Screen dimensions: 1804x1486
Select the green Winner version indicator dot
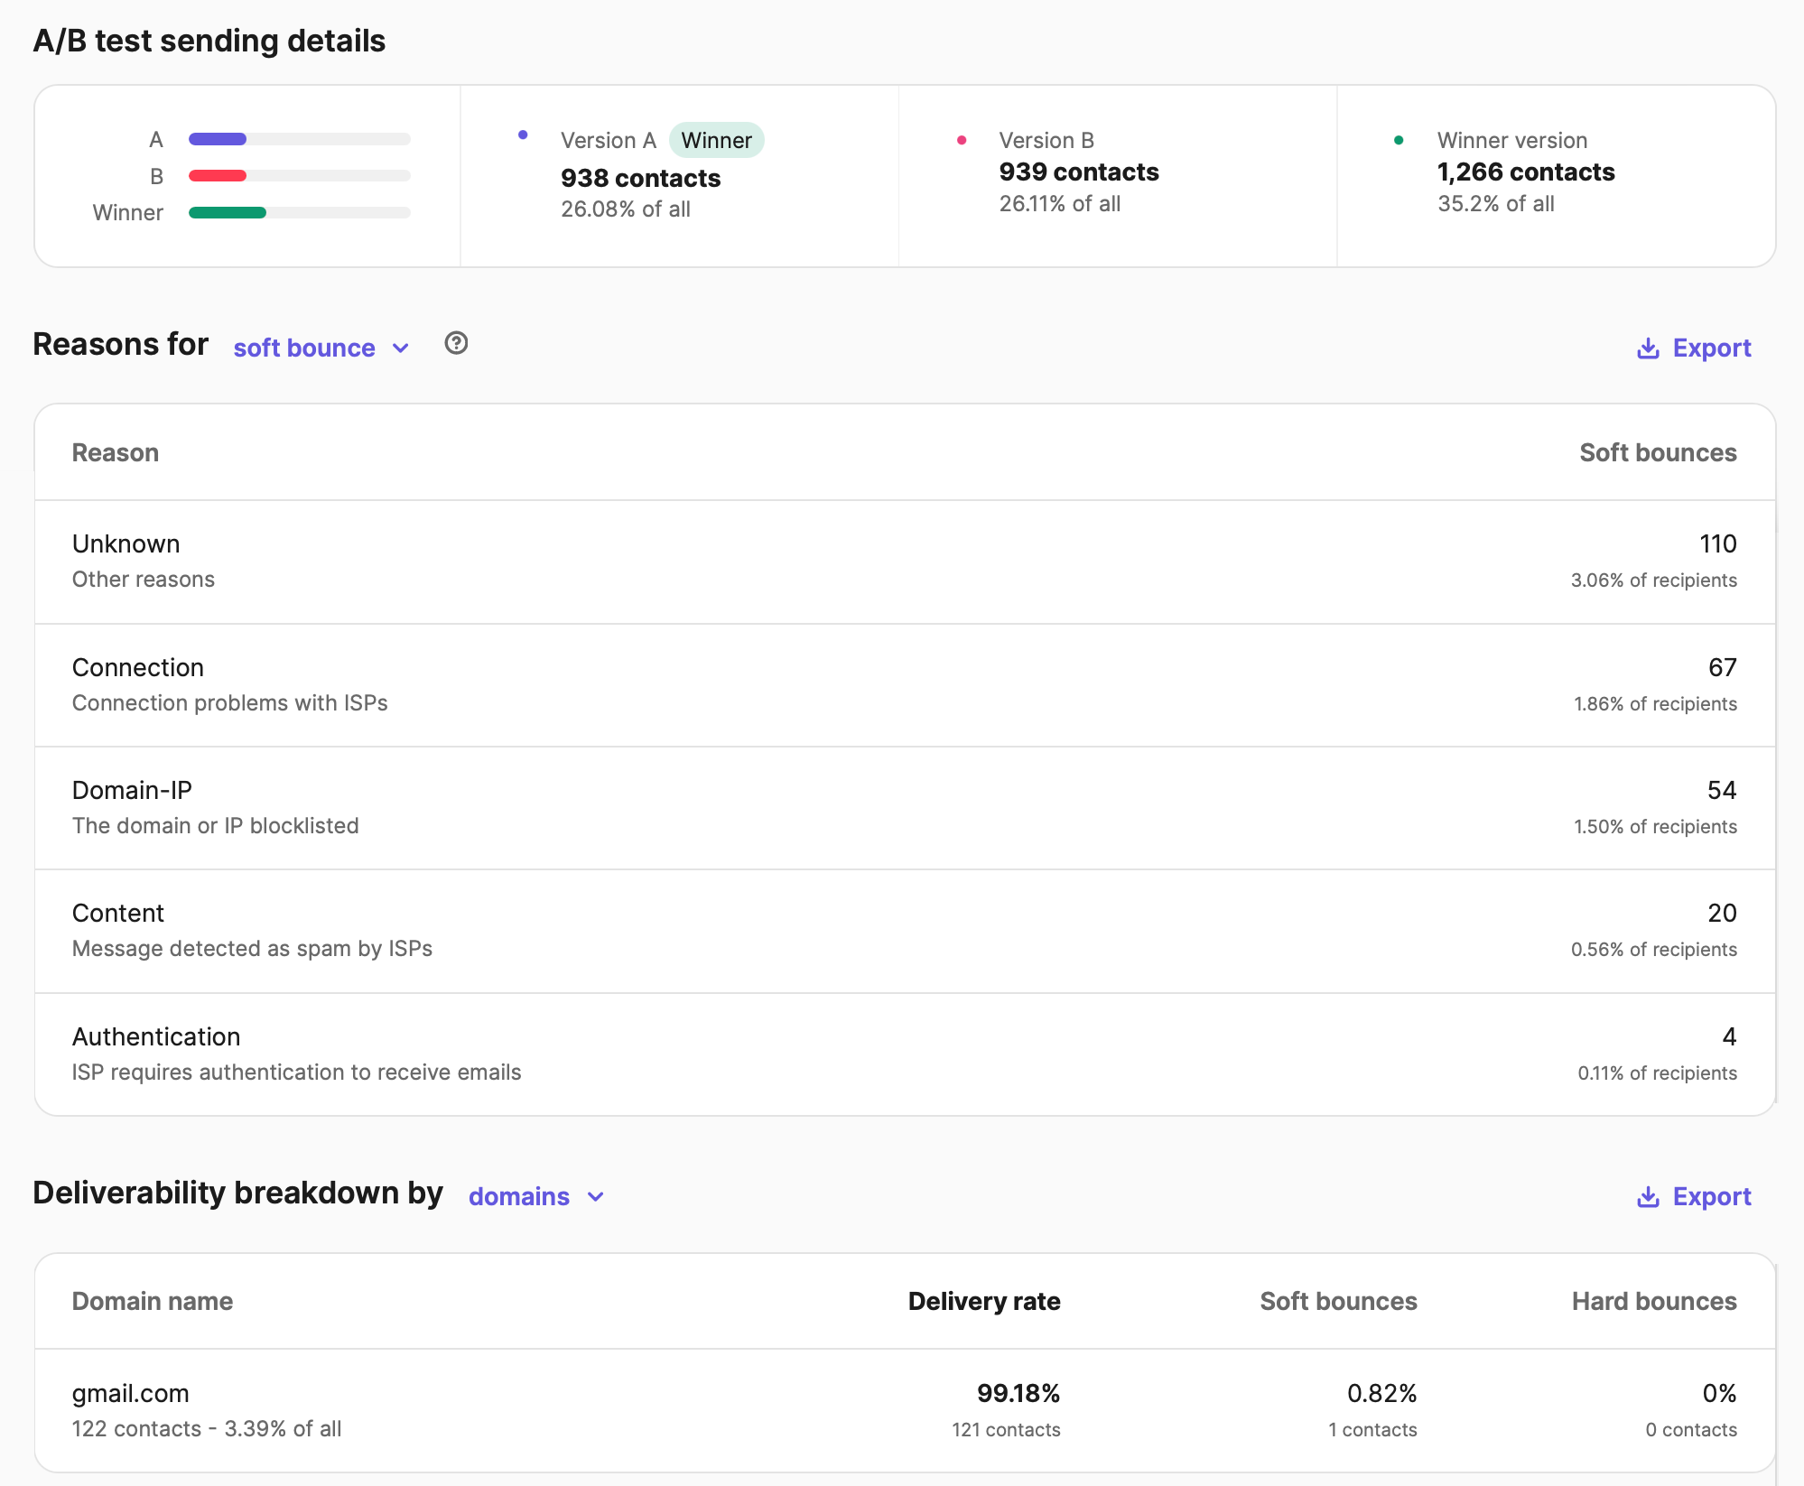click(x=1399, y=140)
